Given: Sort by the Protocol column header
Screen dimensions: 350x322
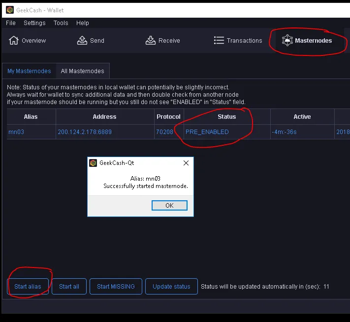Looking at the screenshot, I should [x=169, y=117].
